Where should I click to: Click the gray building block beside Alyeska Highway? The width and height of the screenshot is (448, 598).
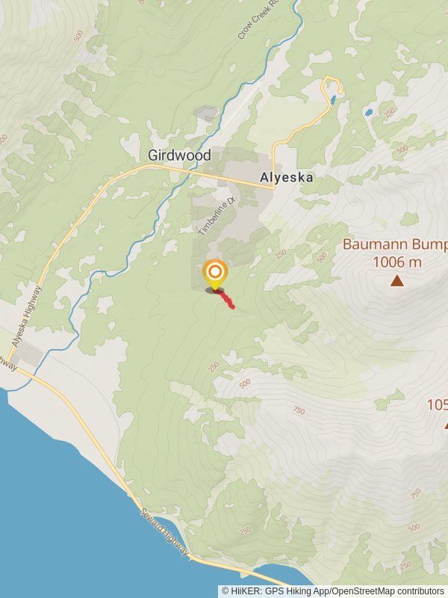tap(29, 353)
